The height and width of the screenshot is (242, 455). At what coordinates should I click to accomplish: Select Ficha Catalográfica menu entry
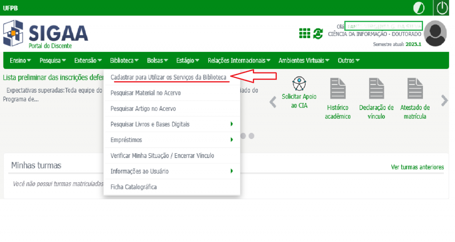(x=133, y=187)
